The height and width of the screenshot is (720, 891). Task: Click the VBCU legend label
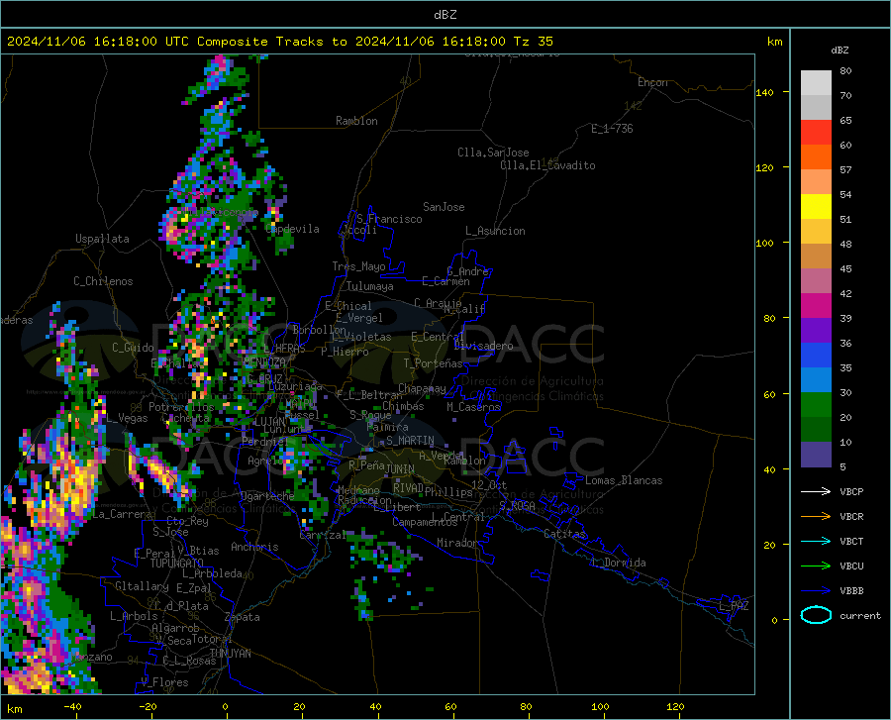851,566
